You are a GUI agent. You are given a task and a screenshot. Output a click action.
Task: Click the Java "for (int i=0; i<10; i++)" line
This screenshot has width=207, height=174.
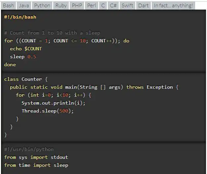[x=54, y=95]
